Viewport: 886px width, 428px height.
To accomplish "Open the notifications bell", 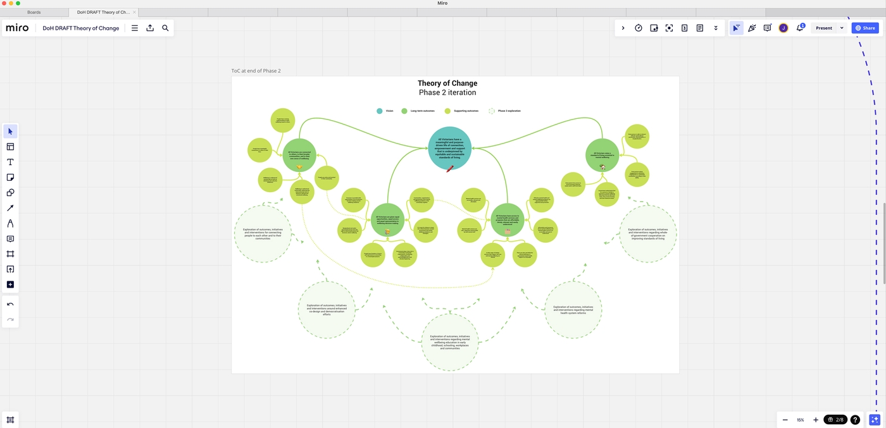I will coord(800,28).
